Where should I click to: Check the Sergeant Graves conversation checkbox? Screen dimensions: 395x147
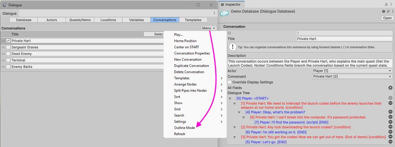8,47
